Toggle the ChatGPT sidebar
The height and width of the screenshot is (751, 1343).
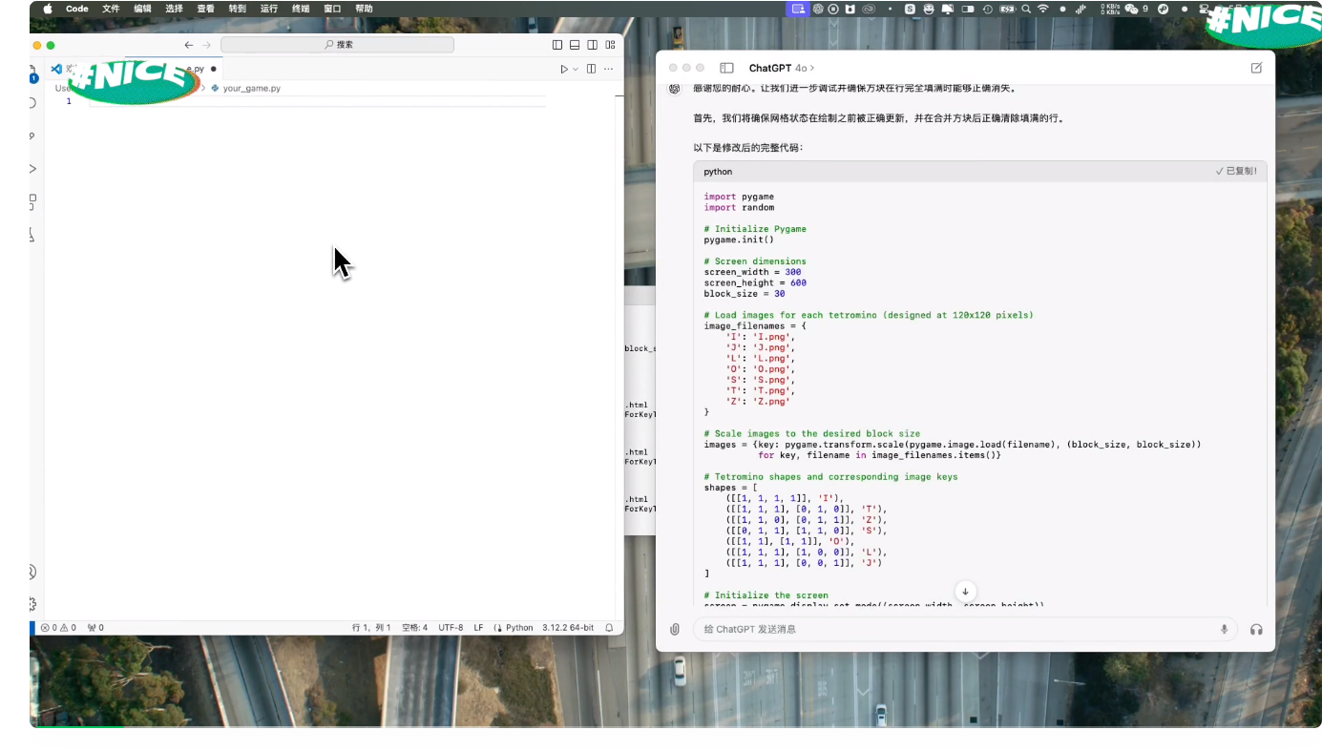tap(726, 68)
